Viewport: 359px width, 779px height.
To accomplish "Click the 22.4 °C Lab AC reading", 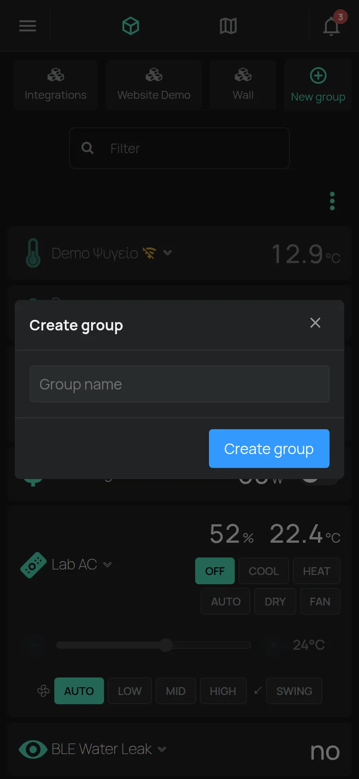I will click(x=305, y=534).
